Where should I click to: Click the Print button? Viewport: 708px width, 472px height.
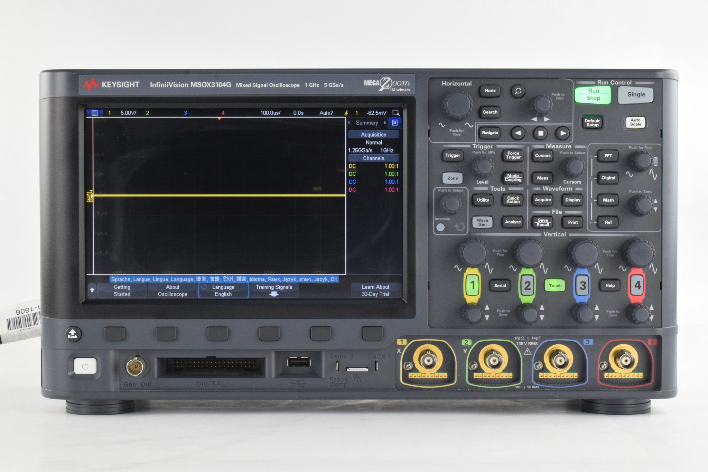tap(573, 222)
